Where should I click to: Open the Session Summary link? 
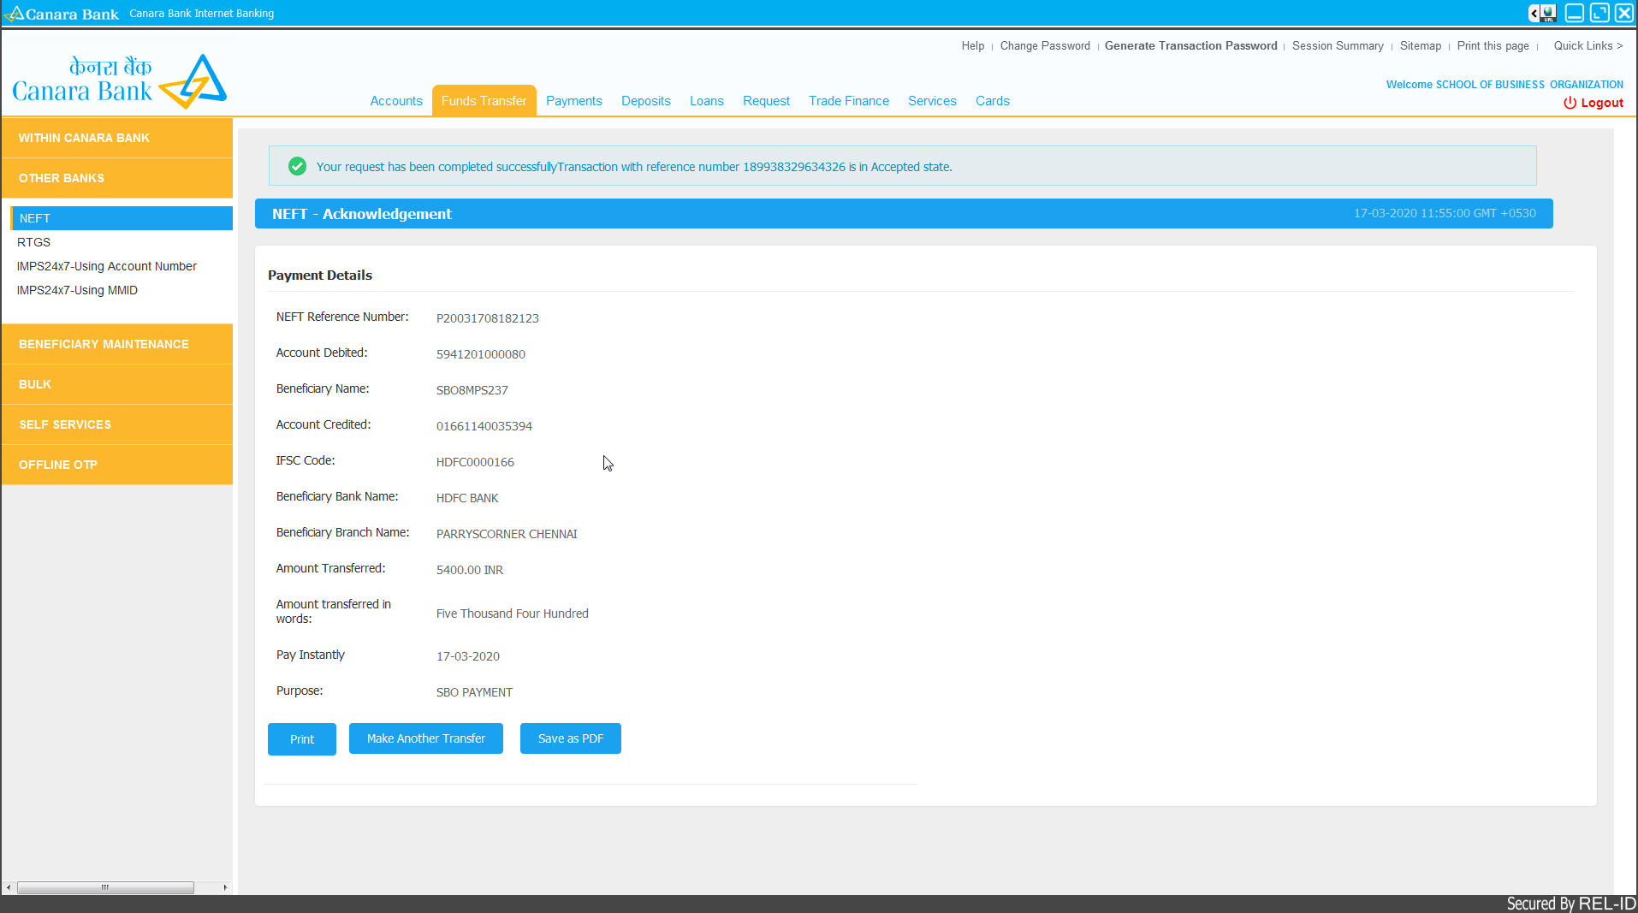click(1338, 46)
